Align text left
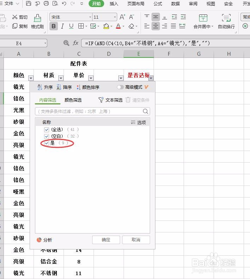Screen dimensions: 250x279 tap(147, 26)
